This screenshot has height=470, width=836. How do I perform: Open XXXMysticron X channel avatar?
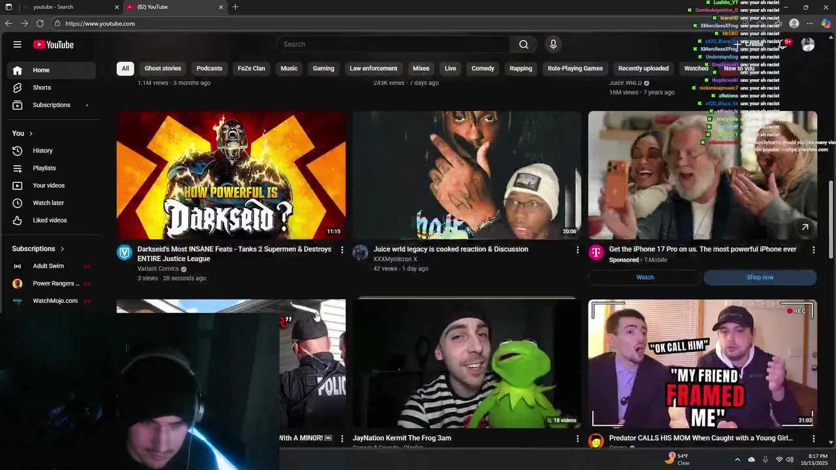click(x=360, y=253)
